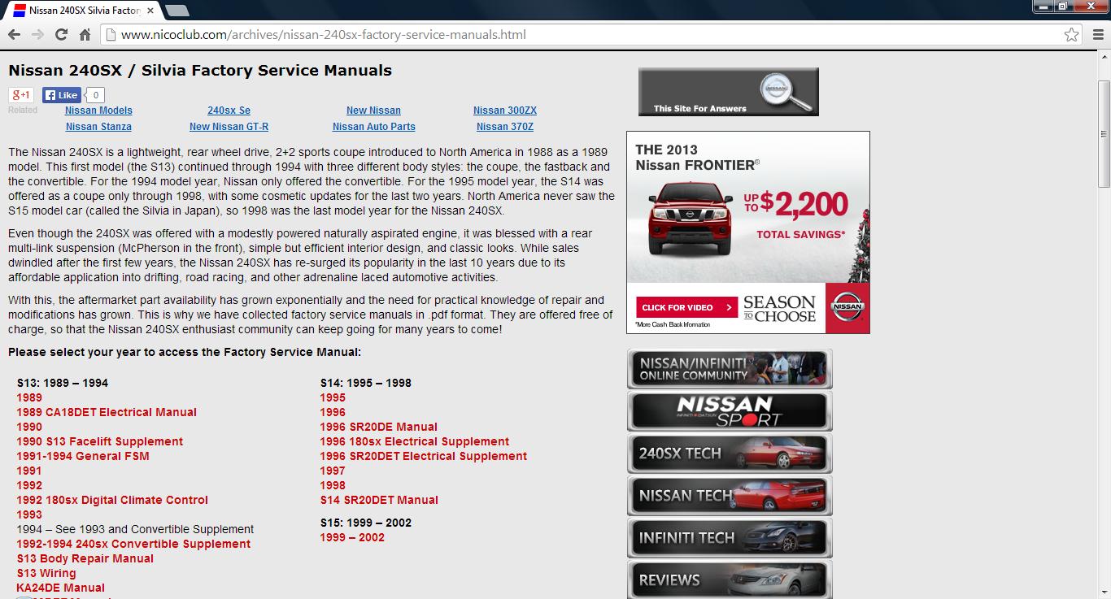Open a new browser tab
1111x599 pixels.
coord(176,11)
